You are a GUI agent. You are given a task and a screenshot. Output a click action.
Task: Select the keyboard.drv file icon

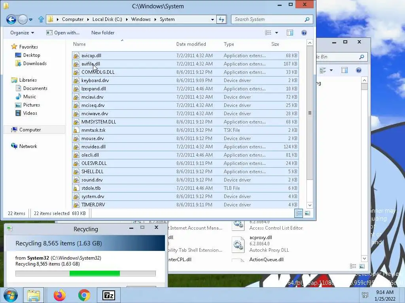pyautogui.click(x=76, y=80)
